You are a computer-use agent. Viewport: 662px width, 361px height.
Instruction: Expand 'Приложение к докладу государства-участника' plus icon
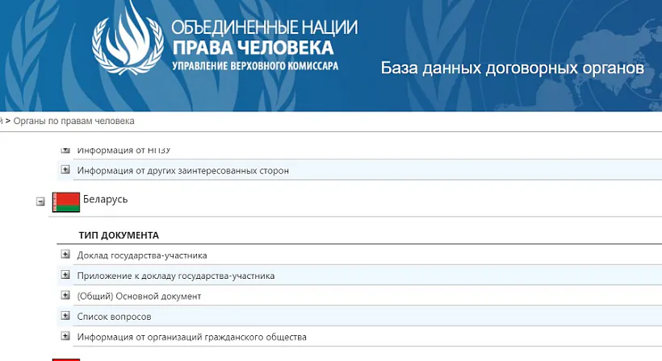65,275
